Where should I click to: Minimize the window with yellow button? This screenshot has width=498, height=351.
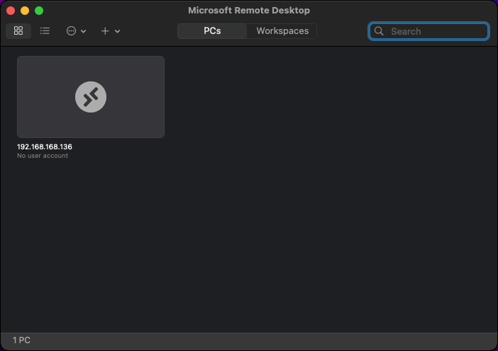click(25, 11)
